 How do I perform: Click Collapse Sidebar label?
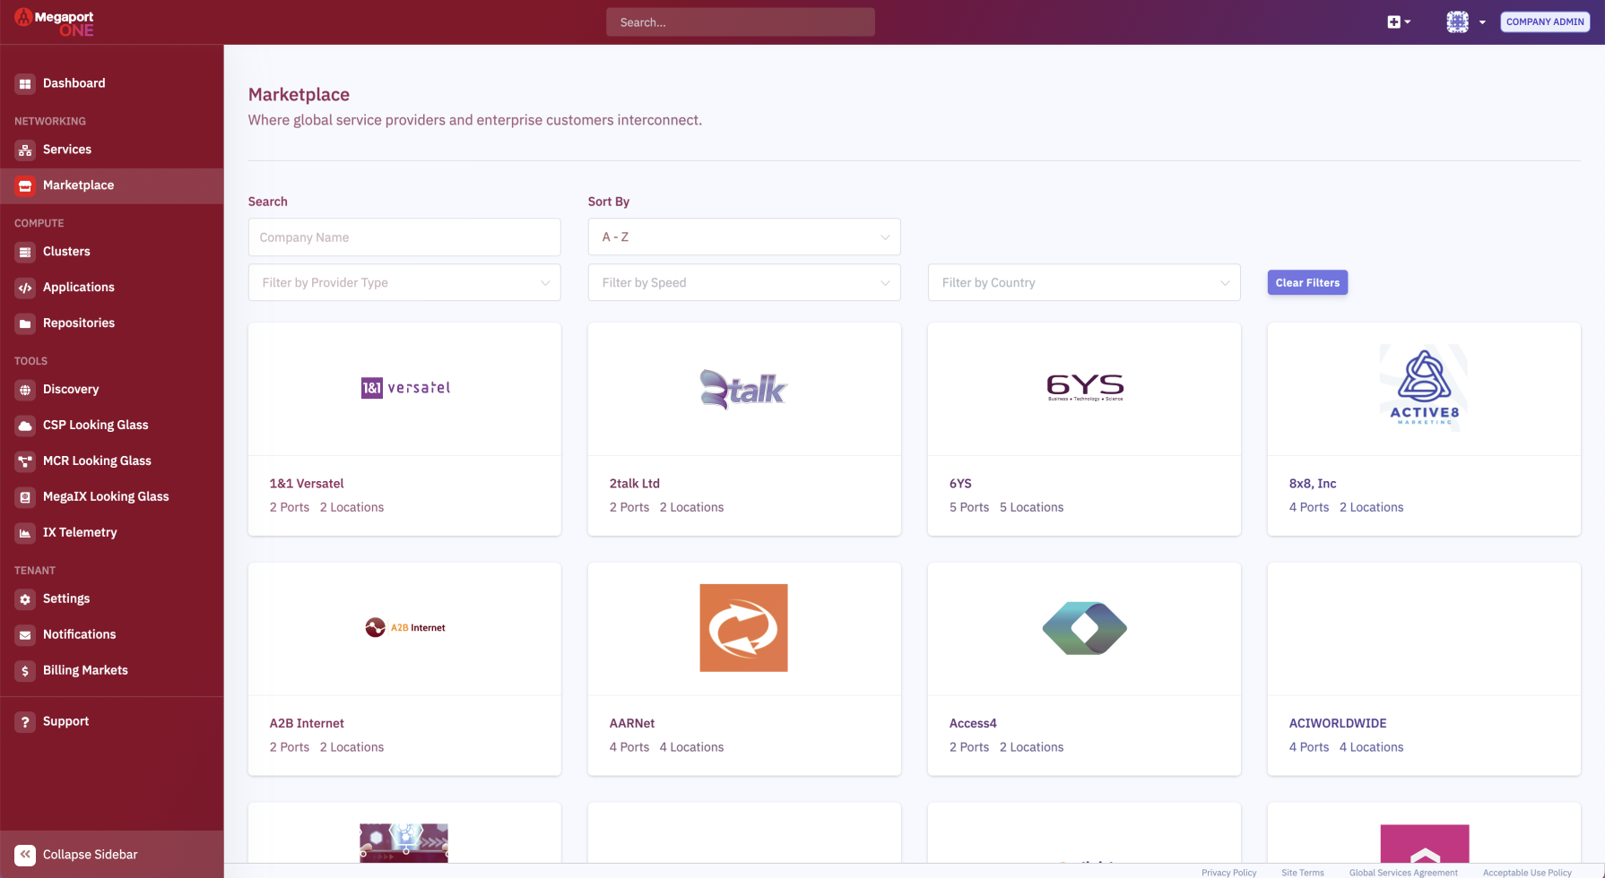point(91,855)
